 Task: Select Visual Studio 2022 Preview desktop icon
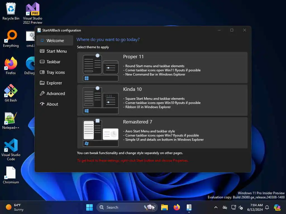pos(33,13)
